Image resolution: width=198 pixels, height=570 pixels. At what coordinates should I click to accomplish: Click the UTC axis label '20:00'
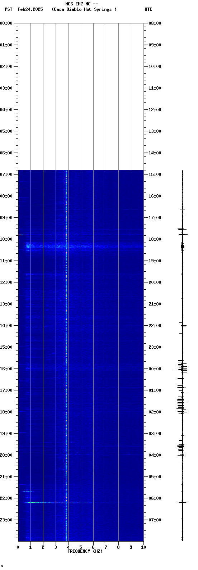[155, 282]
